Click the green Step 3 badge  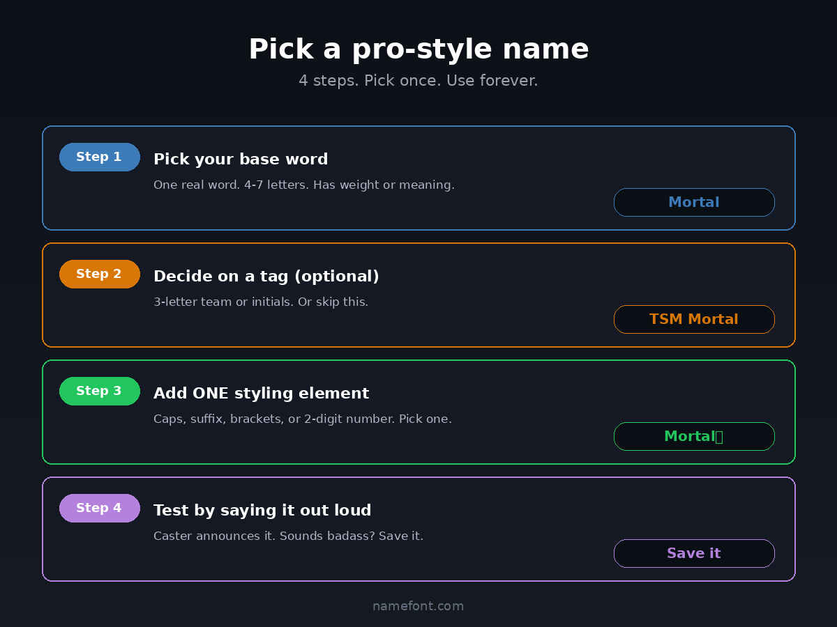point(99,391)
